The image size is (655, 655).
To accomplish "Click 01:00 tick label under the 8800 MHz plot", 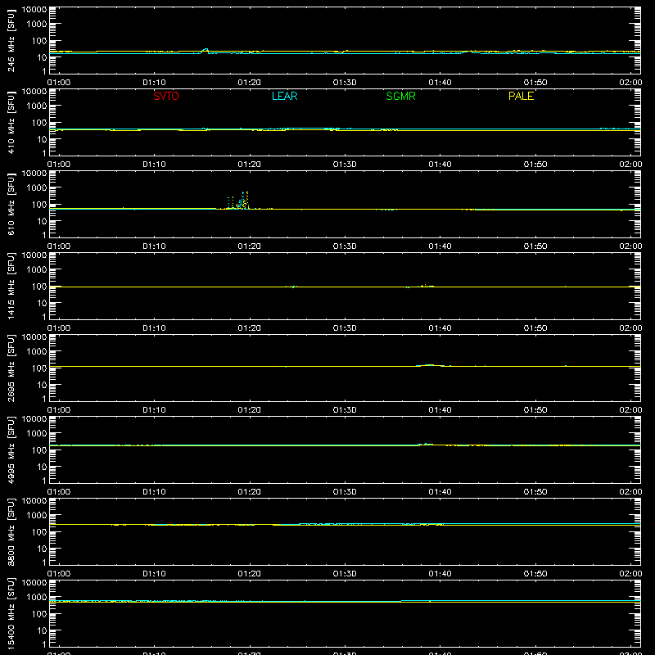I will coord(59,574).
